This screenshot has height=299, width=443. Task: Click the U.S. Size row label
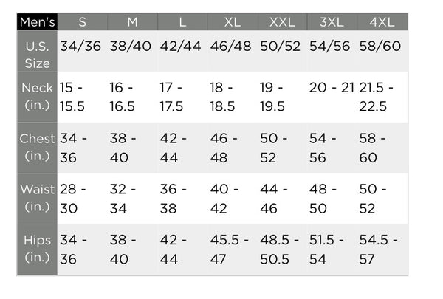click(x=37, y=54)
